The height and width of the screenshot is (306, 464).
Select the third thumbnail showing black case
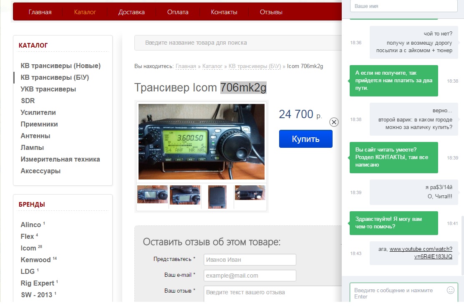[x=217, y=197]
